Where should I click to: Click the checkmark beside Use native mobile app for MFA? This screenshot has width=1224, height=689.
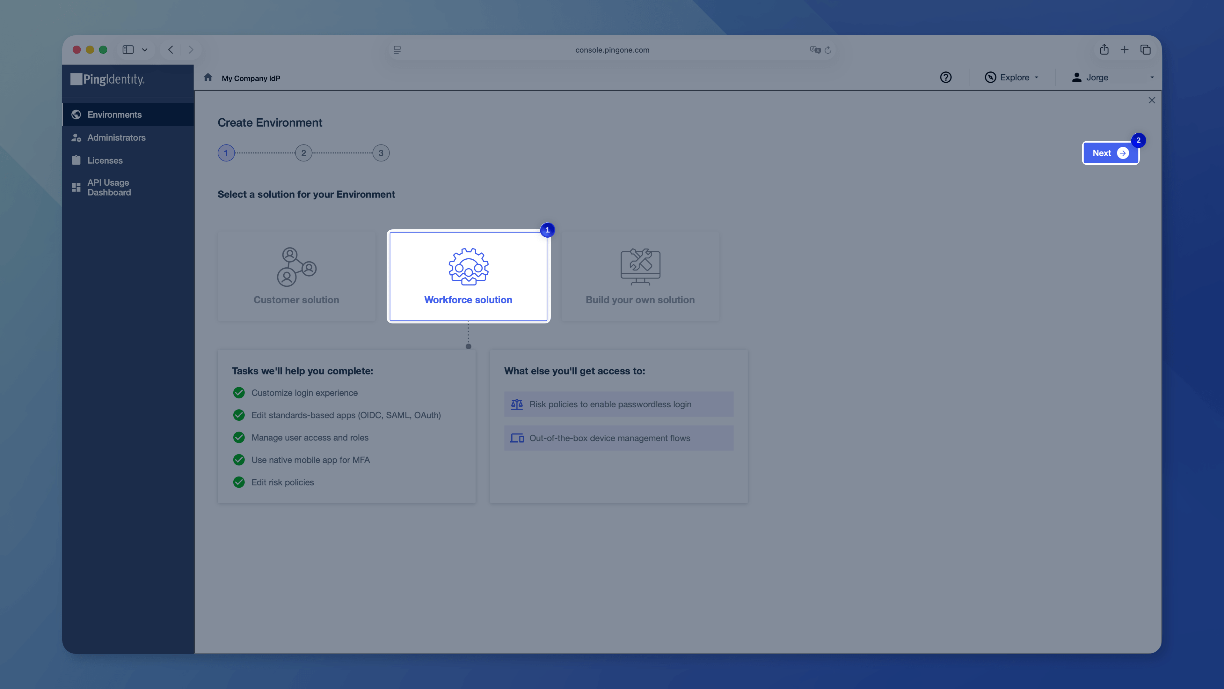[x=239, y=460]
